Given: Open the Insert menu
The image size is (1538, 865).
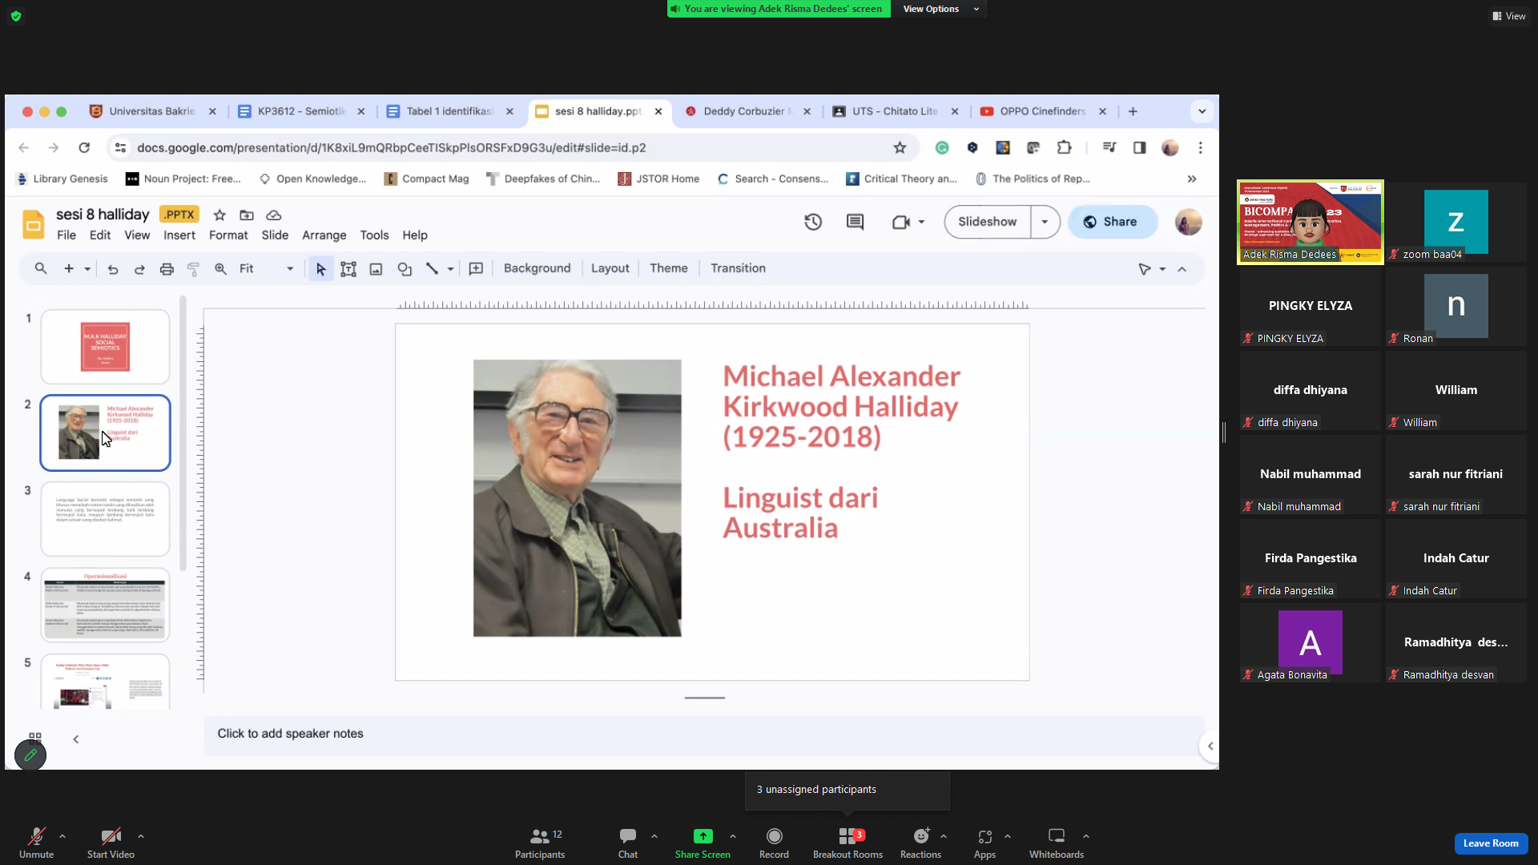Looking at the screenshot, I should [179, 235].
